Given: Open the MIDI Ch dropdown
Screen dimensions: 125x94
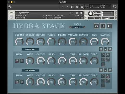Looking at the screenshot, I should pyautogui.click(x=43, y=18).
